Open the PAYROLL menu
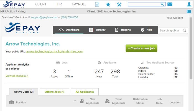The height and width of the screenshot is (111, 194). [x=79, y=4]
